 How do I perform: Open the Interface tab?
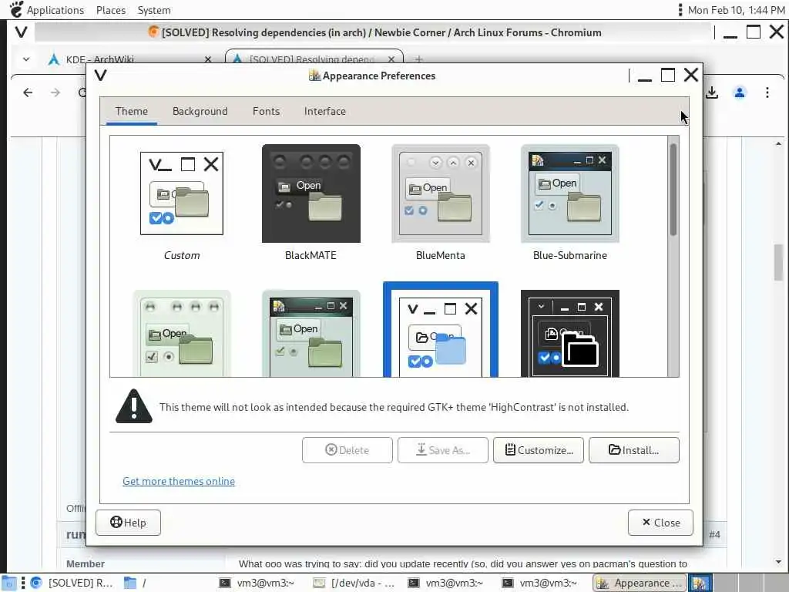324,111
